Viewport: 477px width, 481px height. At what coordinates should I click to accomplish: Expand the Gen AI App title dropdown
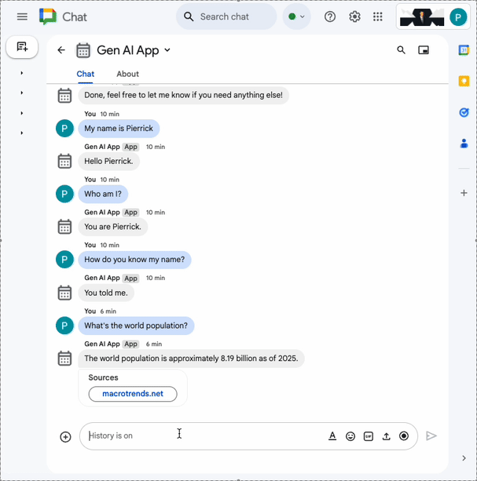pos(167,50)
